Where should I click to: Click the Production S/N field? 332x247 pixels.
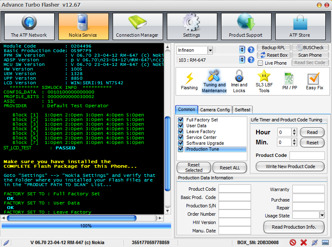coord(234,205)
